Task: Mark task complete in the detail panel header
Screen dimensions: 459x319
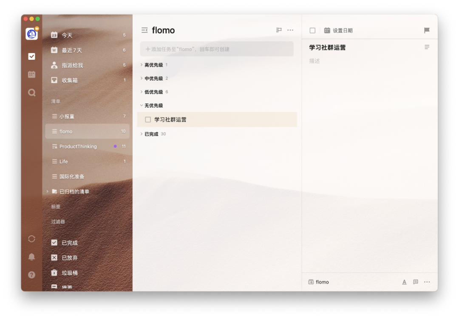Action: pyautogui.click(x=312, y=31)
